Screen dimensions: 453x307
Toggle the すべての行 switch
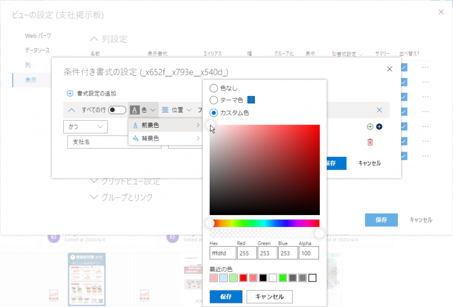point(117,110)
